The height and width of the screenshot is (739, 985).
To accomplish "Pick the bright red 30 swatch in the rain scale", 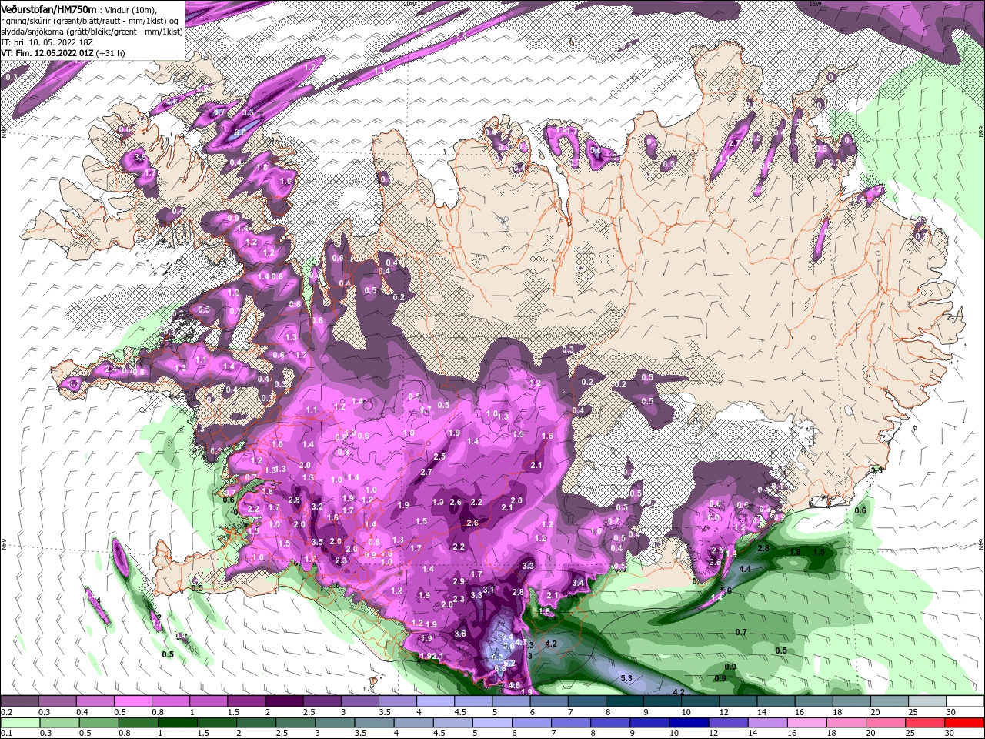I will 966,723.
